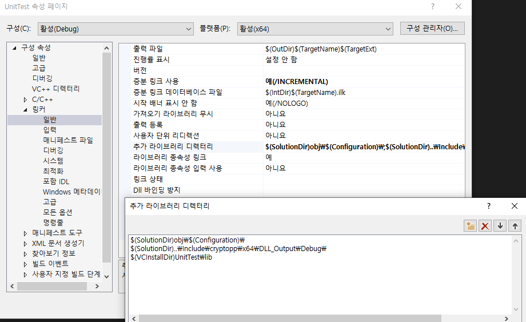
Task: Click 가져오기 라이브러리 무시 property
Action: click(x=173, y=114)
